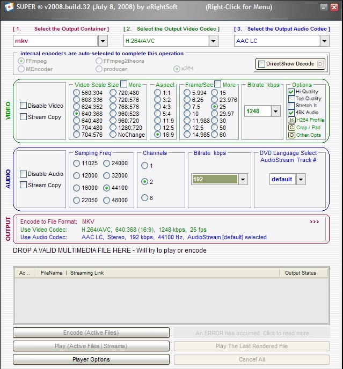This screenshot has width=343, height=369.
Task: Click the >>> arrows in Output panel
Action: tap(314, 222)
